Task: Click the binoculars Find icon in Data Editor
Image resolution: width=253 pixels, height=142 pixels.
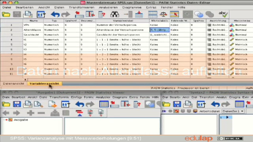Action: (x=114, y=15)
